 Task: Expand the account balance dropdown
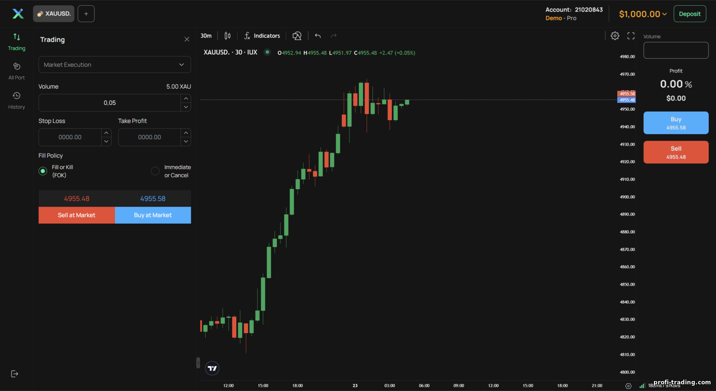pyautogui.click(x=642, y=14)
